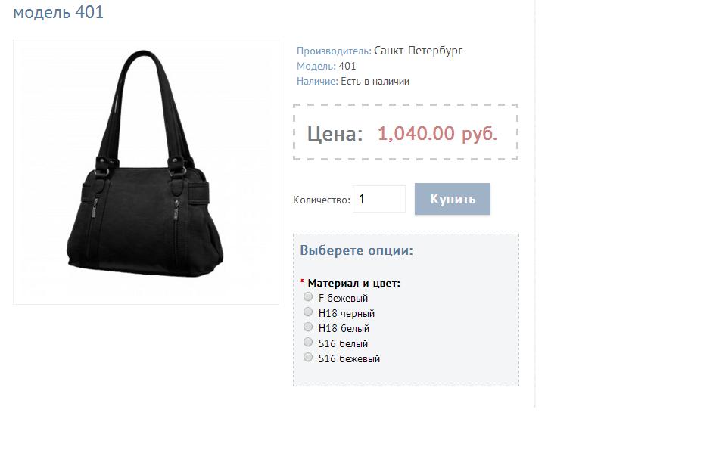
Task: Click the Производитель label
Action: click(335, 51)
